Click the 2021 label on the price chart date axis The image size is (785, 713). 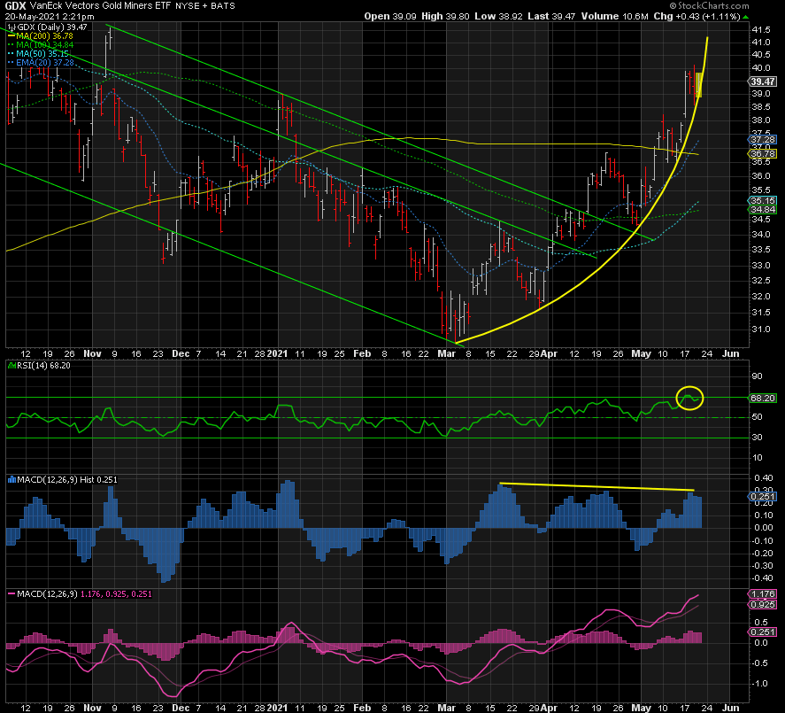coord(277,353)
